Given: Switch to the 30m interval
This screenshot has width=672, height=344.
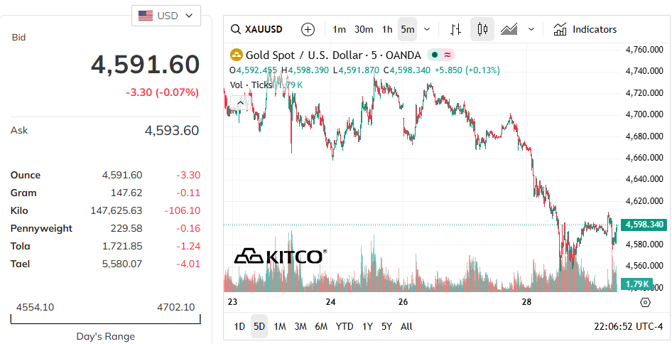Looking at the screenshot, I should [x=364, y=29].
